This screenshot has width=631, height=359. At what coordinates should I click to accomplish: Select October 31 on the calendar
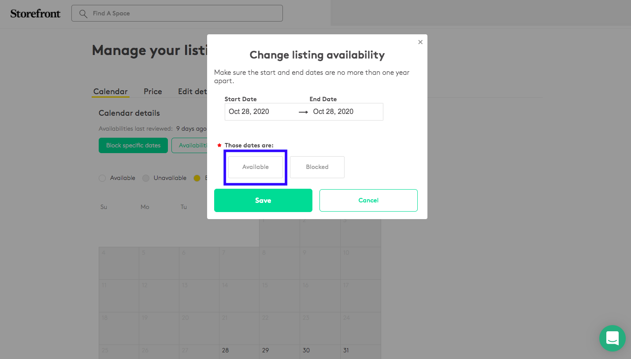[360, 352]
